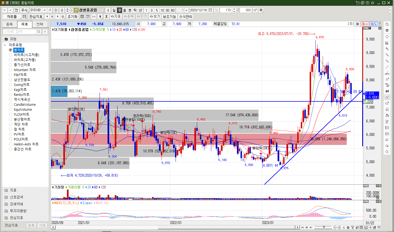Select the 분 minute period tab
This screenshot has width=394, height=232.
[x=130, y=10]
